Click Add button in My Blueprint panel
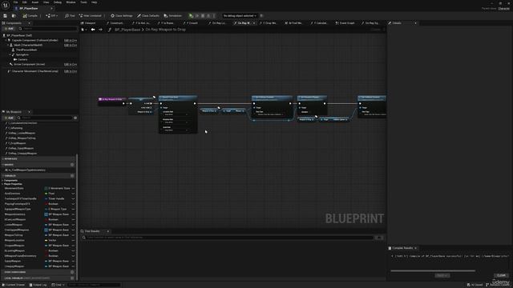The height and width of the screenshot is (288, 513). pyautogui.click(x=9, y=118)
